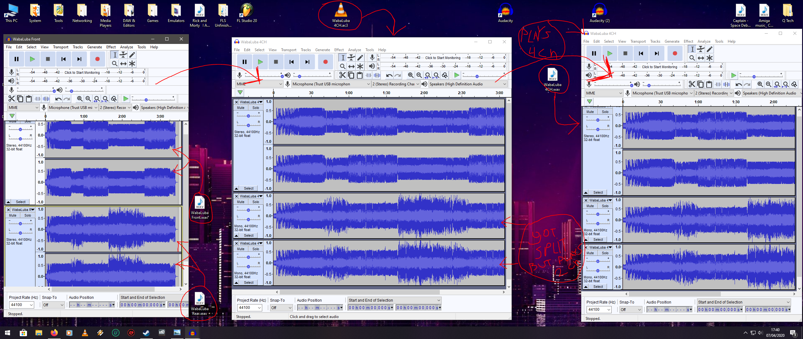The image size is (803, 339).
Task: Open the Transport menu in right 4CH window
Action: 638,41
